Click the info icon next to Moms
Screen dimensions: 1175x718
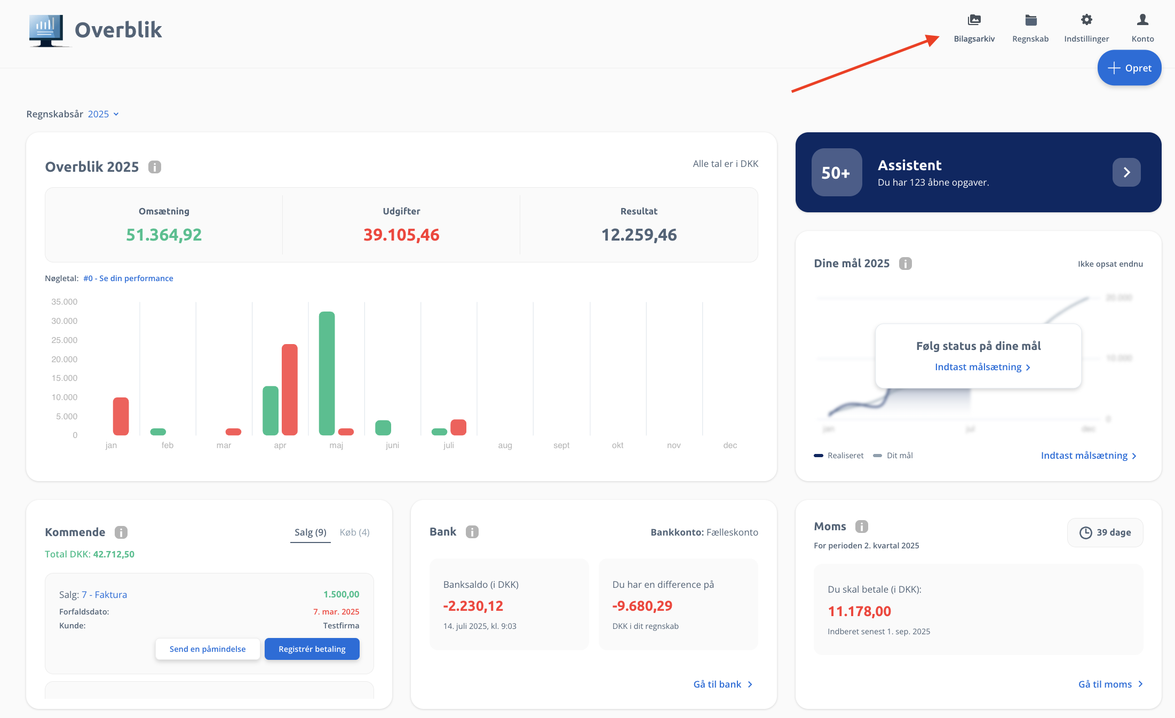coord(862,526)
